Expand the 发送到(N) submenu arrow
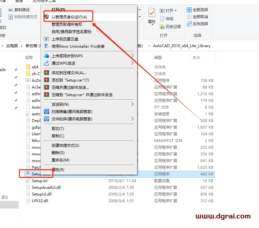Viewport: 259px width, 228px height. [132, 104]
